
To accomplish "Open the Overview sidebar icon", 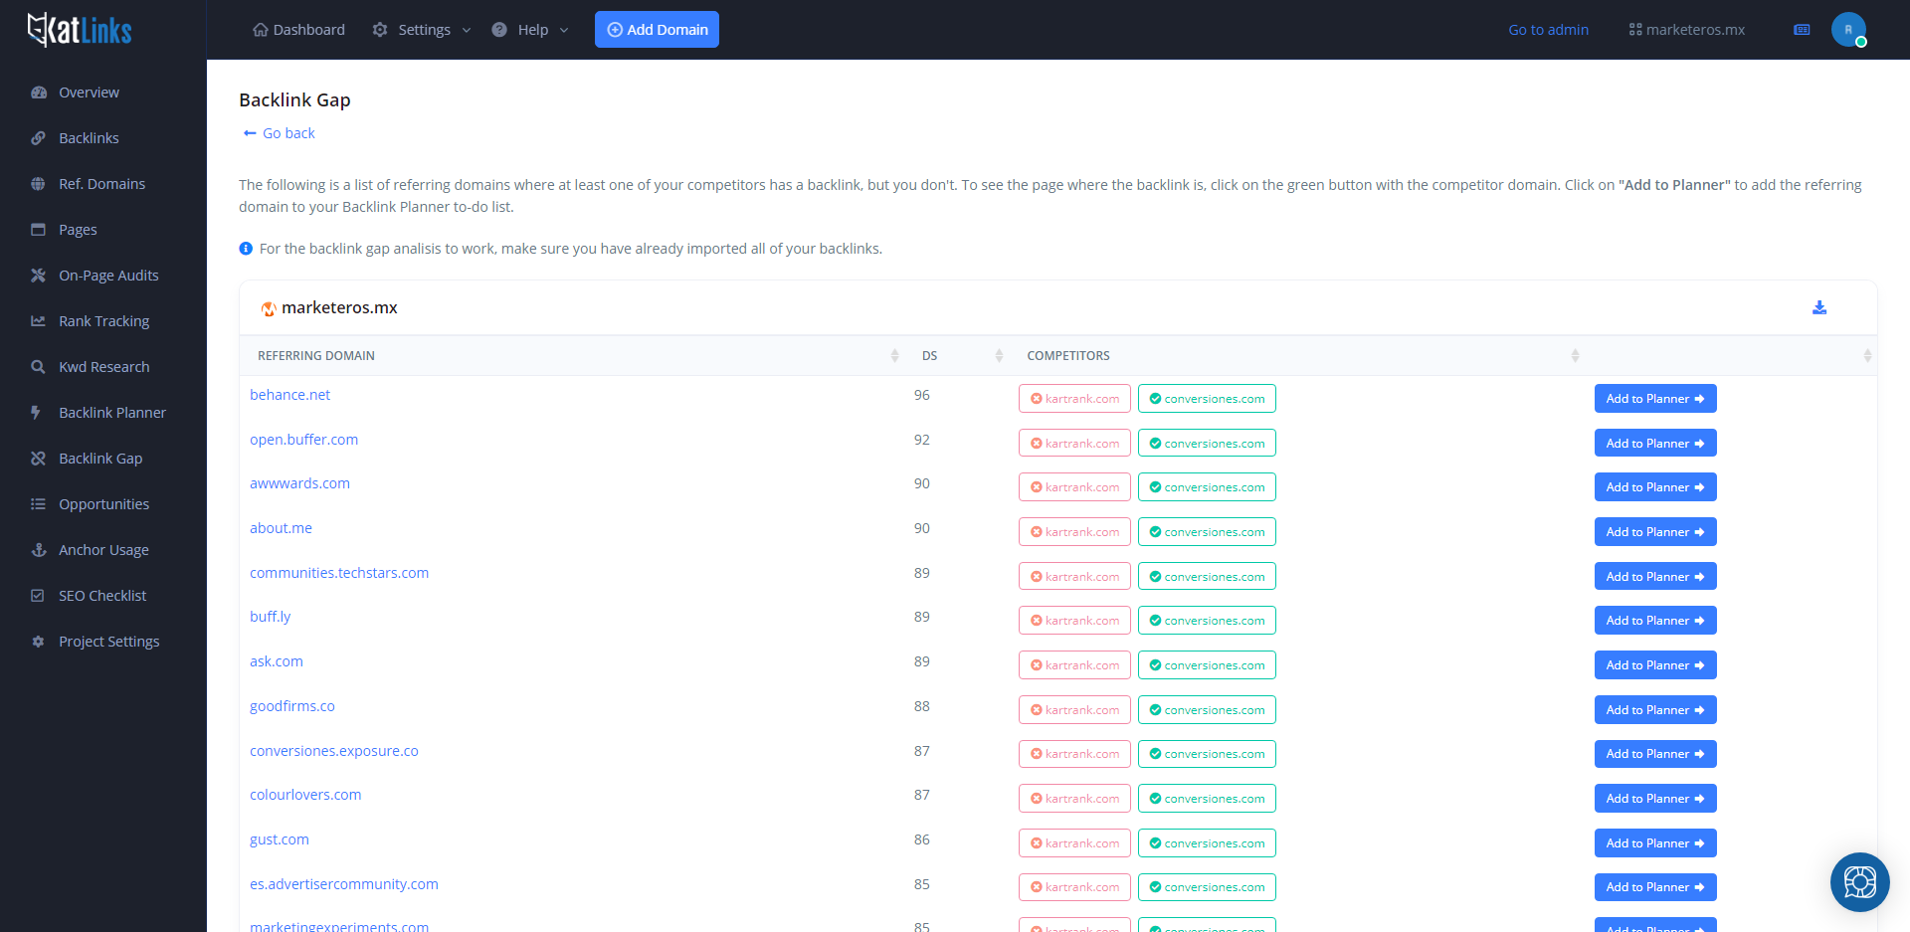I will click(x=39, y=93).
